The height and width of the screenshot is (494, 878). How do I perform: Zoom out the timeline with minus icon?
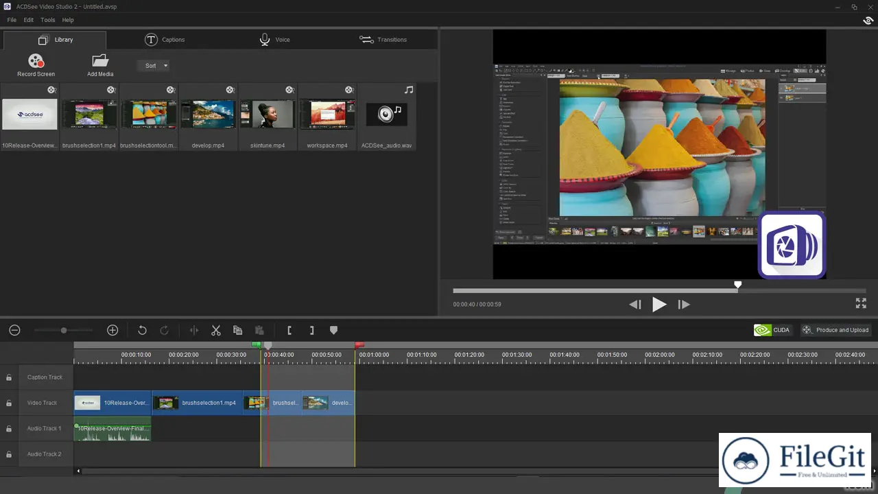(x=14, y=330)
